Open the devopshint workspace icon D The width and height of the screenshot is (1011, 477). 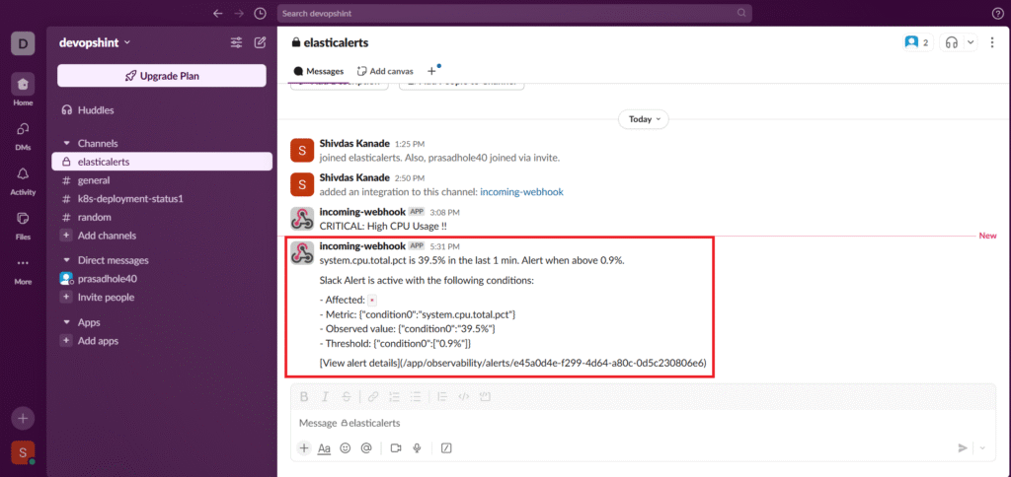tap(23, 43)
